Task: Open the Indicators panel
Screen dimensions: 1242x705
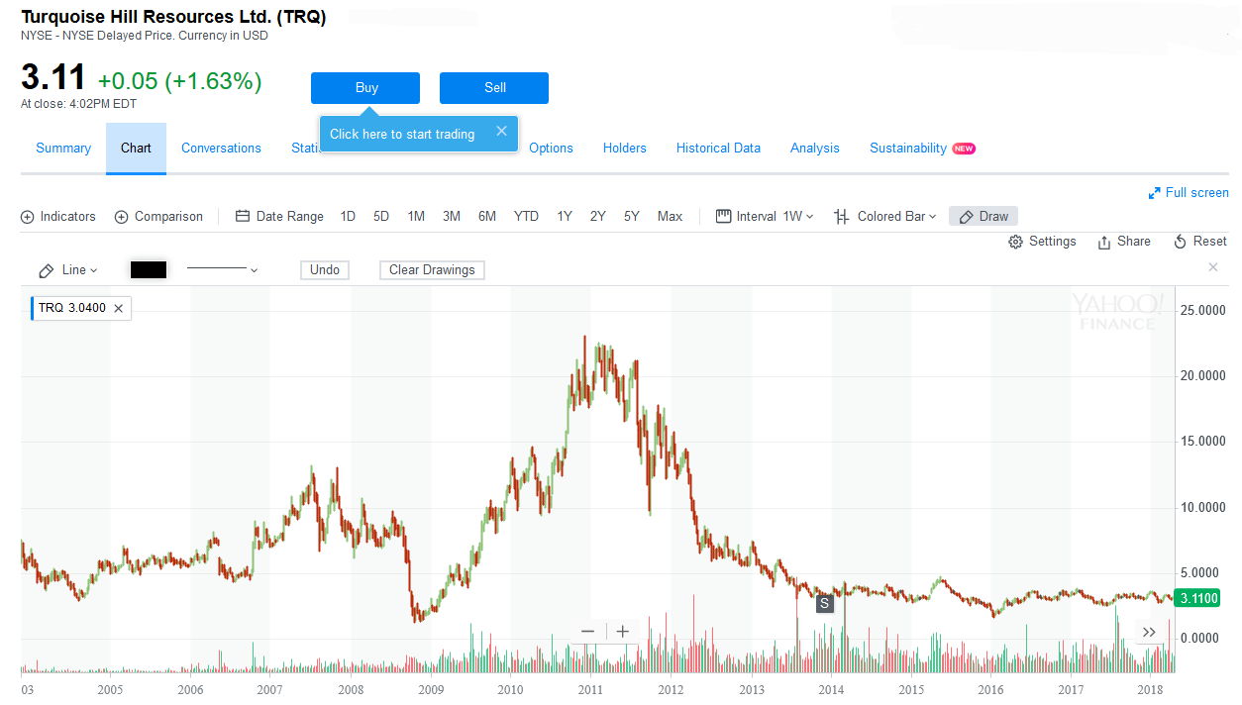Action: (57, 216)
